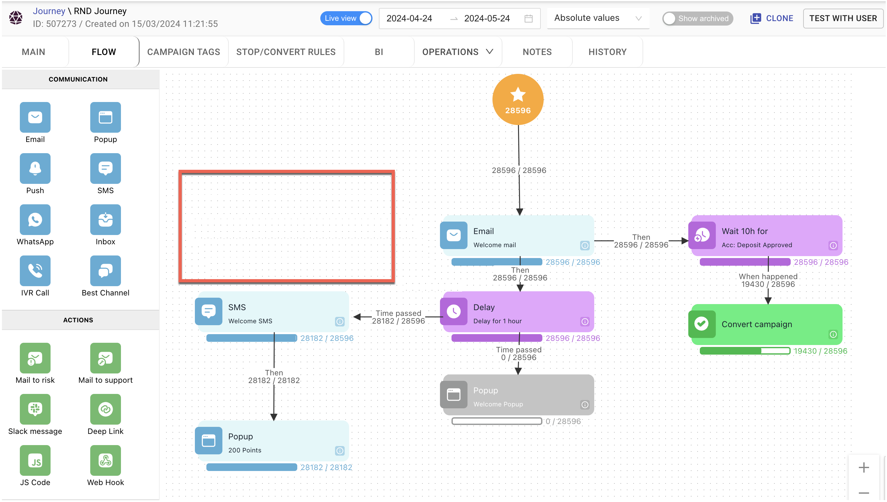Open the HISTORY tab
This screenshot has width=887, height=502.
point(607,52)
